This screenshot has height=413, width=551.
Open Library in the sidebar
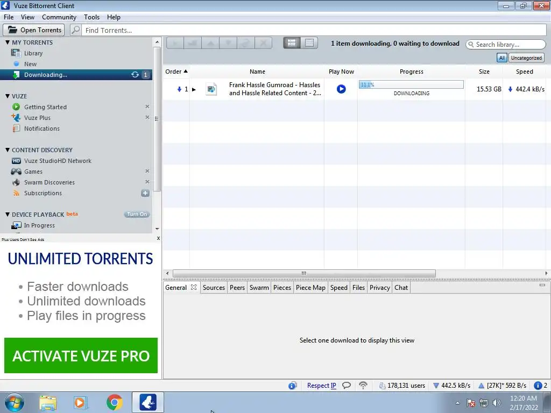[33, 53]
